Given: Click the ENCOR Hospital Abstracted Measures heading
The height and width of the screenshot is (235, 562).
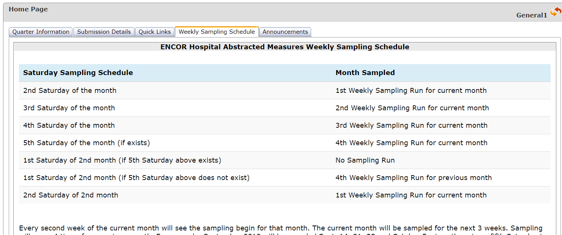Looking at the screenshot, I should [285, 47].
